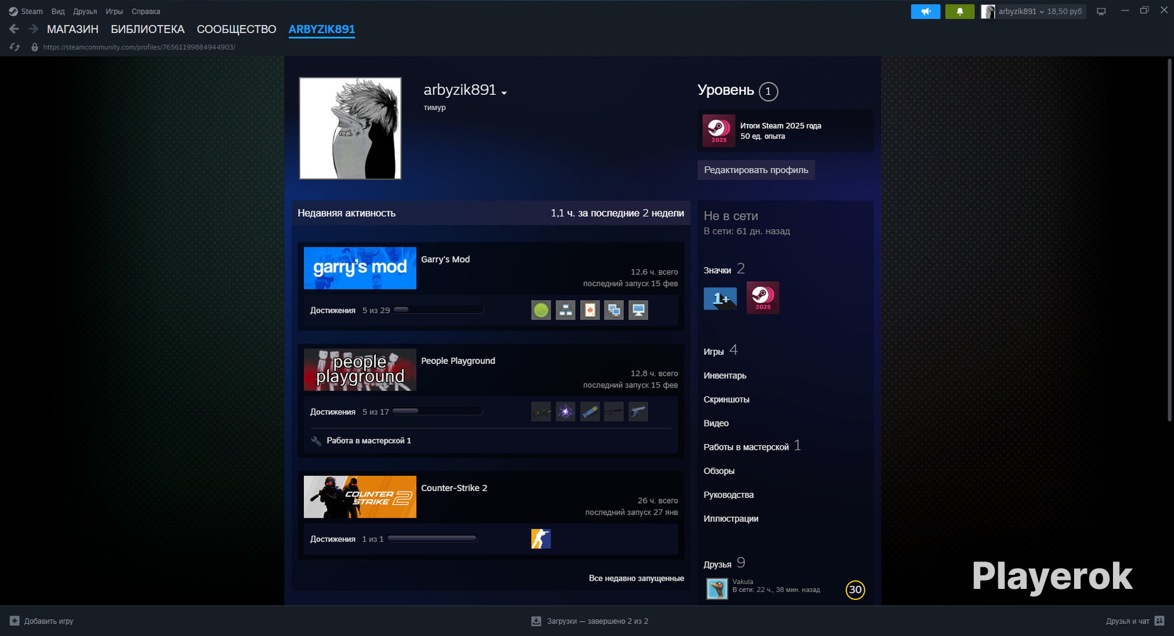Click the level 30 badge next to Vakula

pyautogui.click(x=855, y=590)
